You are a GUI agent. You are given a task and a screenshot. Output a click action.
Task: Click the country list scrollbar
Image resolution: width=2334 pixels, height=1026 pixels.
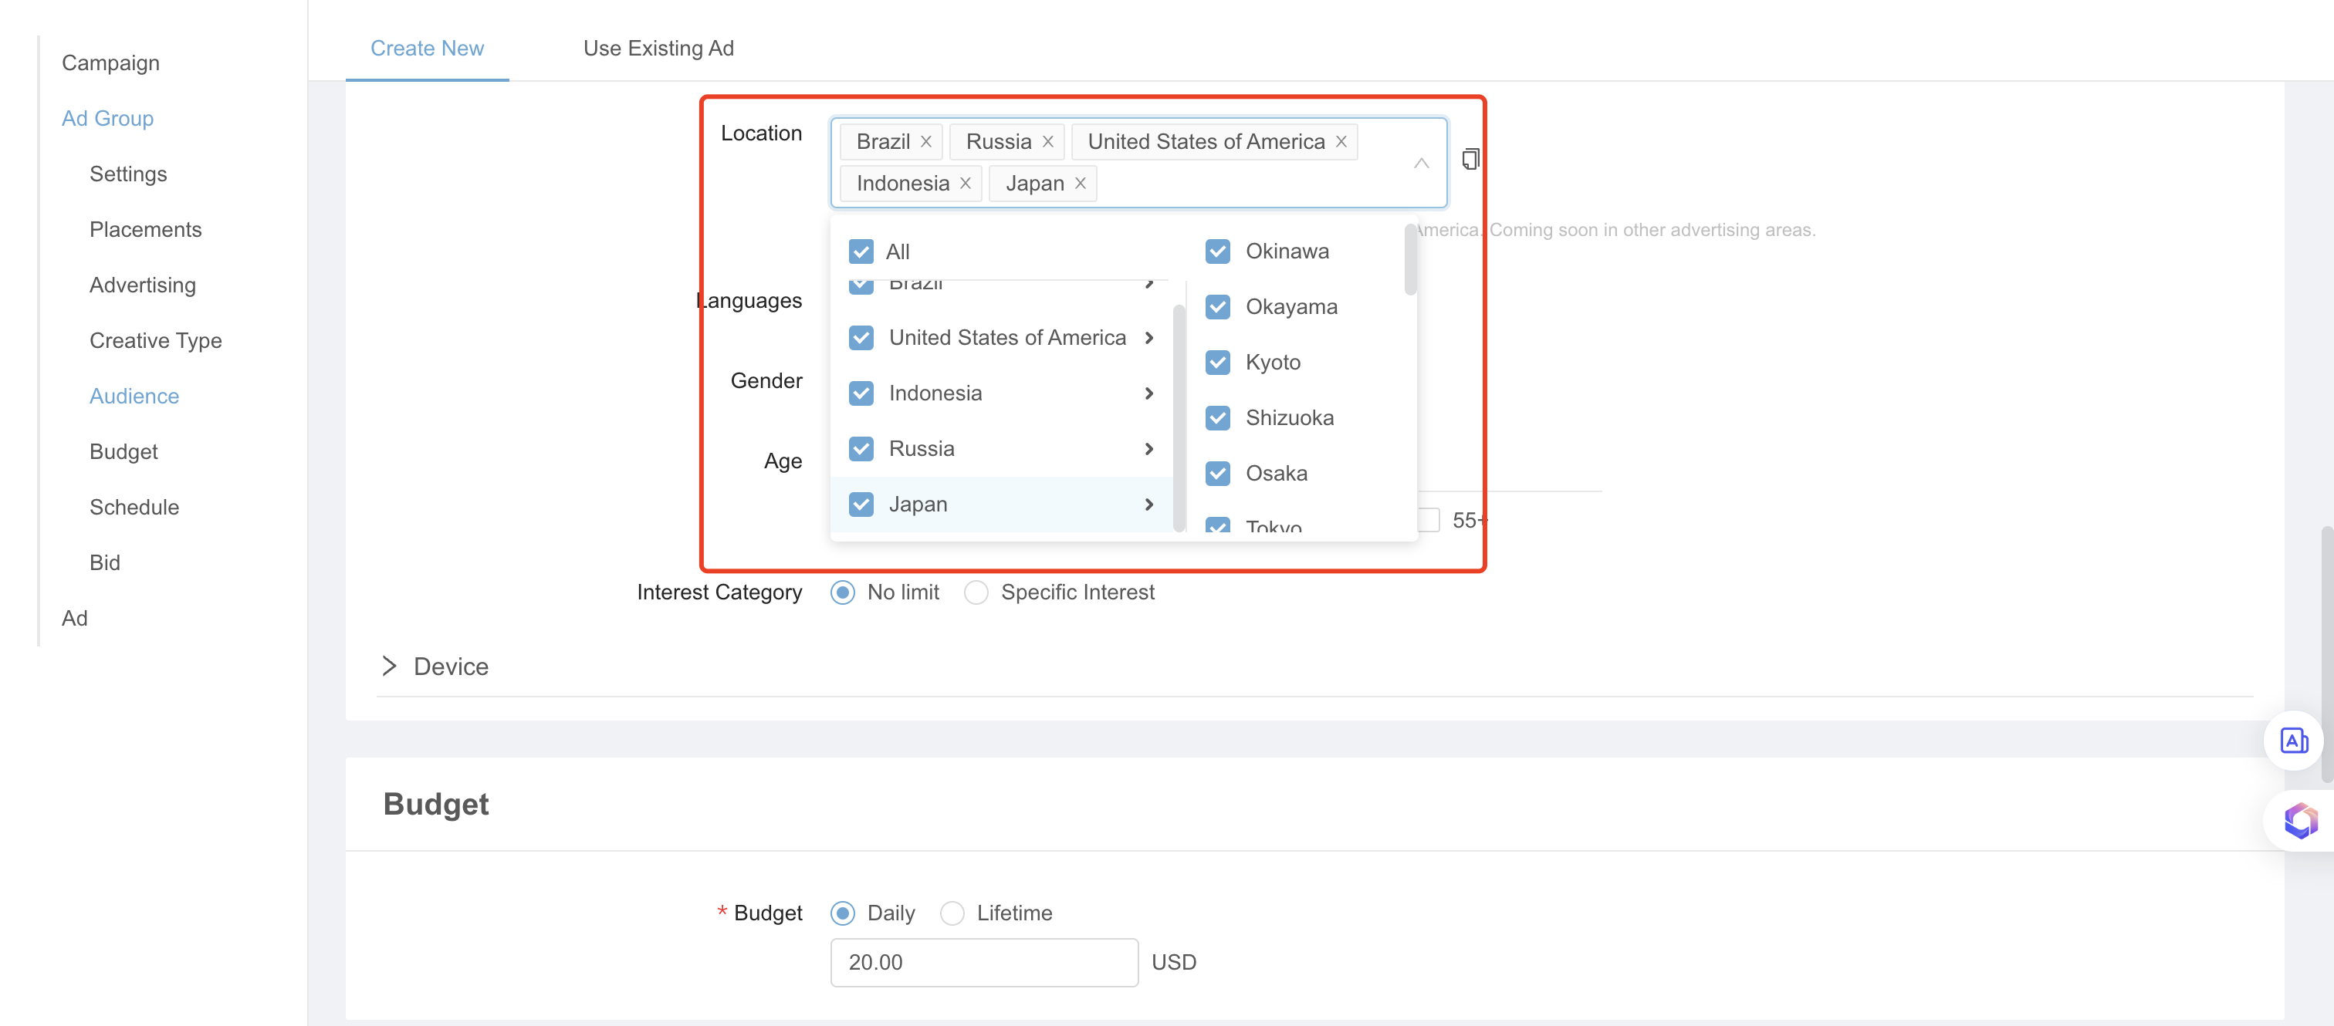[1179, 417]
